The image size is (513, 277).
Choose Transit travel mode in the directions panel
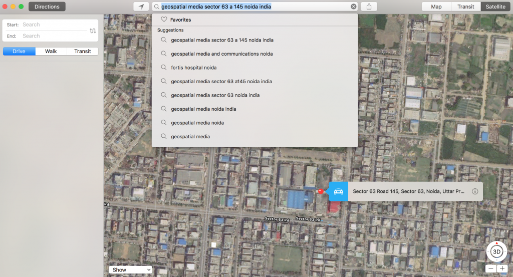[x=83, y=51]
